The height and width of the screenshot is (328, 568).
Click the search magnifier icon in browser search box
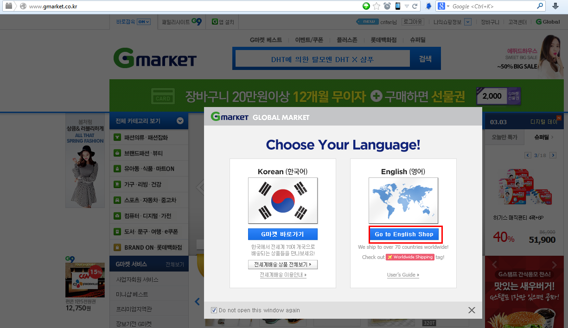540,6
